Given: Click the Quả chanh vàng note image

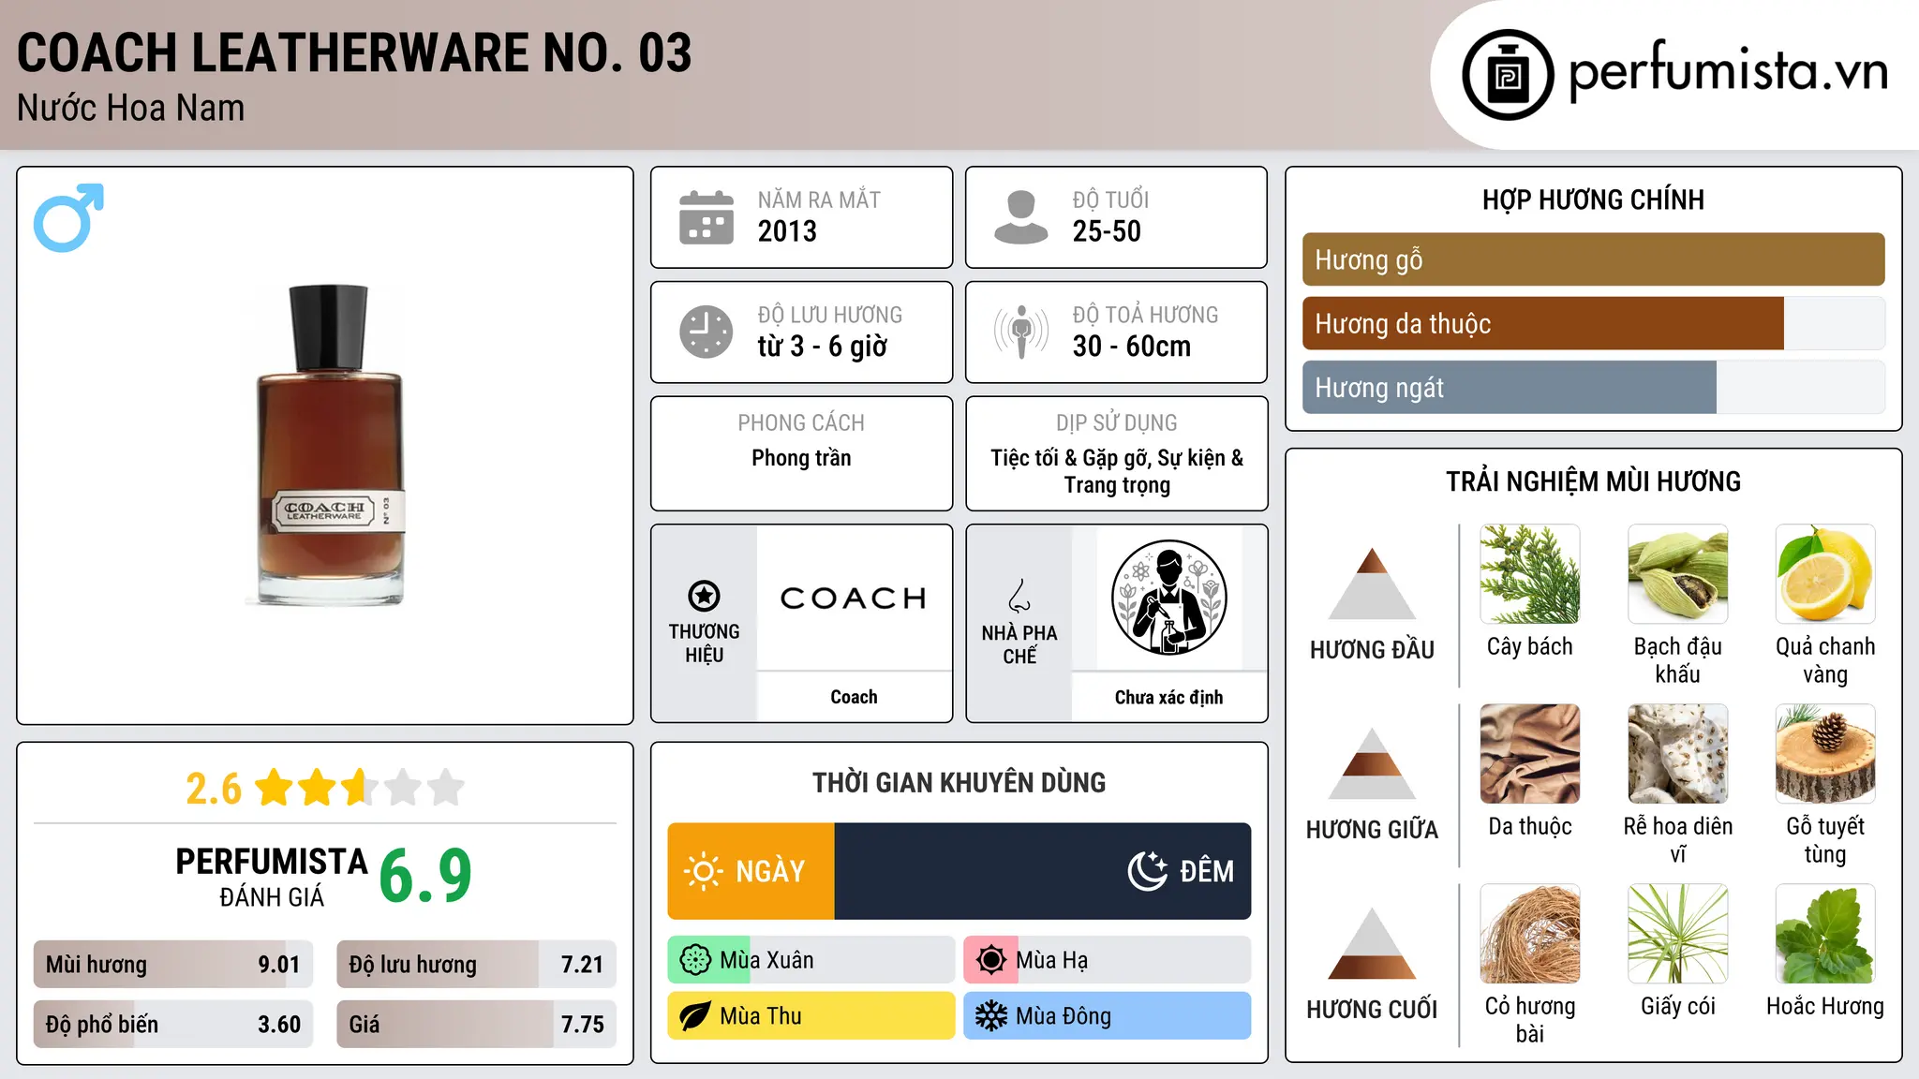Looking at the screenshot, I should 1825,574.
